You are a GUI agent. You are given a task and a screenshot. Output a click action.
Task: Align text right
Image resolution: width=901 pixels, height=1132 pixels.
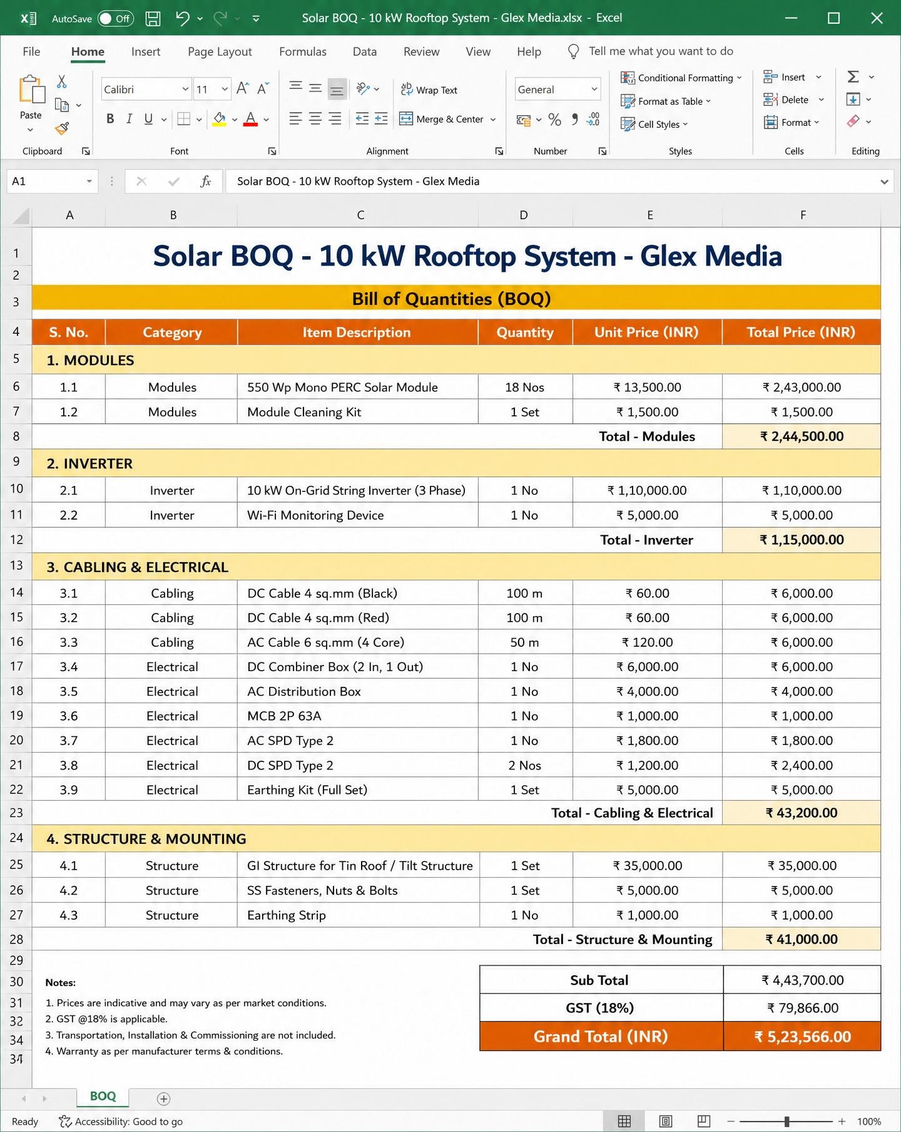[x=335, y=118]
